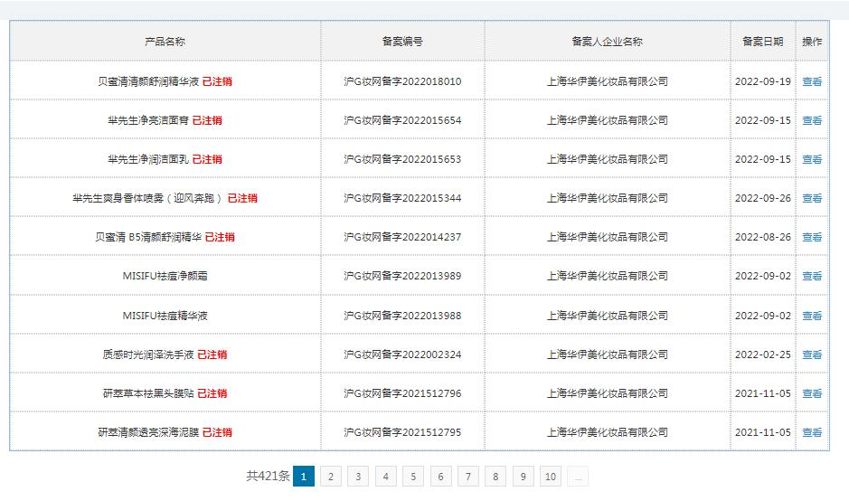849x501 pixels.
Task: Navigate to page 7
Action: [467, 477]
